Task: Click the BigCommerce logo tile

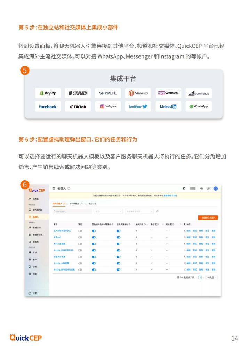Action: pyautogui.click(x=198, y=93)
